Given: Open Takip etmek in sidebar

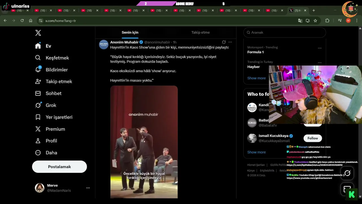Looking at the screenshot, I should (53, 81).
